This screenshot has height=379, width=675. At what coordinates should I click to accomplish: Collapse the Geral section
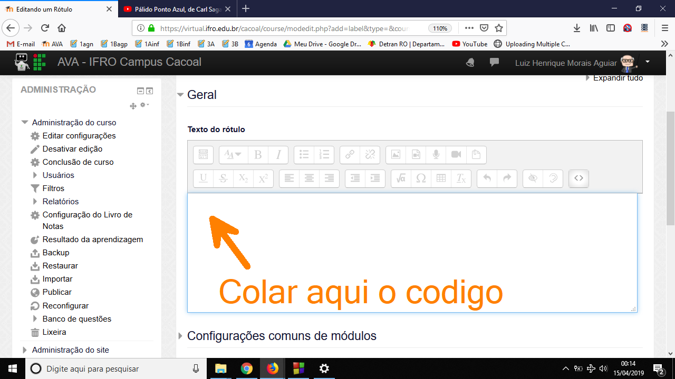[201, 95]
